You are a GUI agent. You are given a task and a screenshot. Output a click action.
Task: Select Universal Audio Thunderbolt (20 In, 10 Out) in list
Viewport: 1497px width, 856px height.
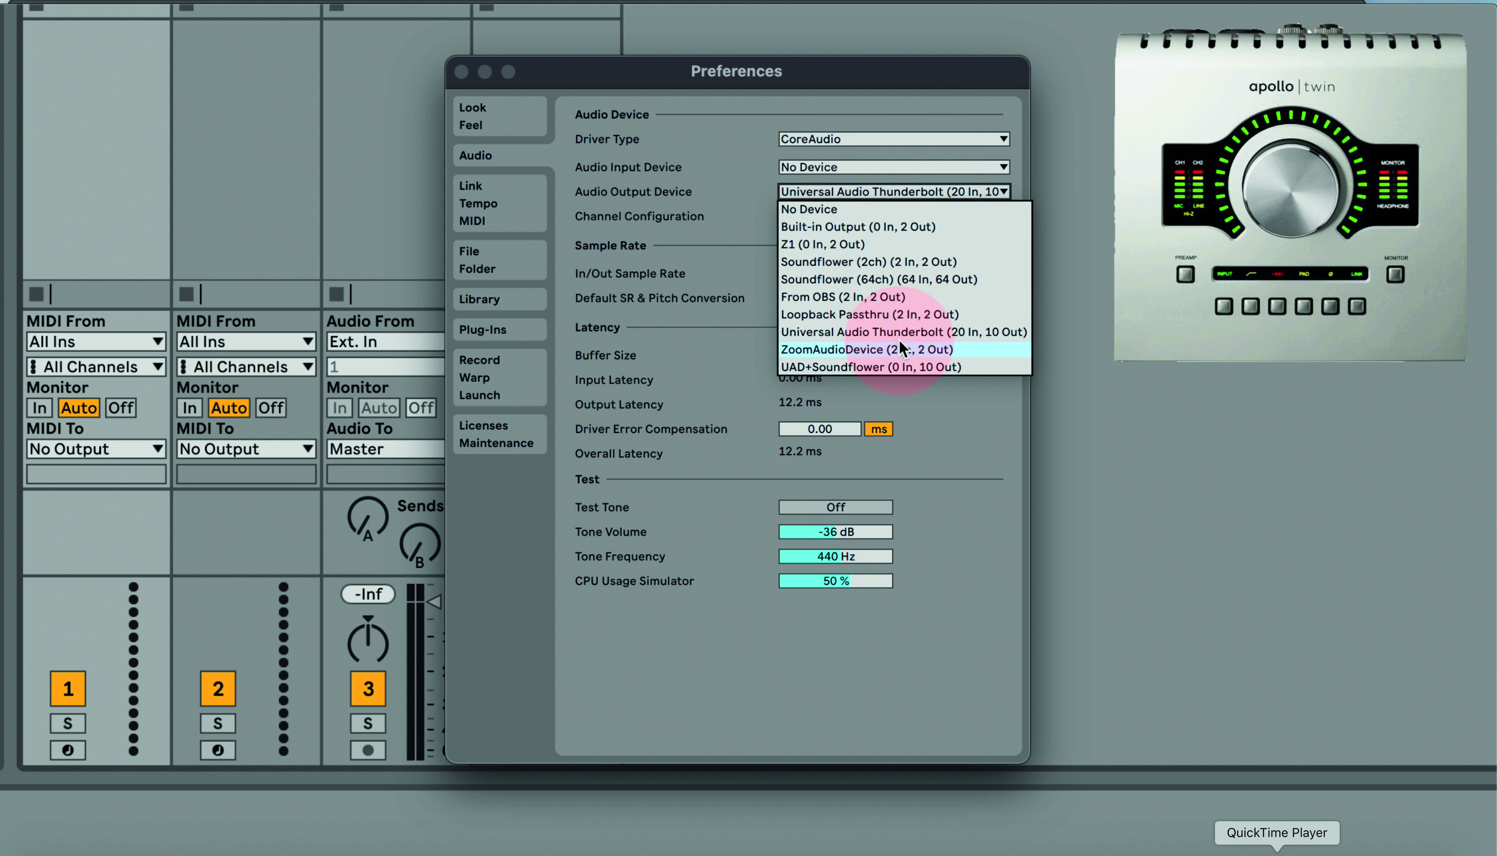coord(904,332)
